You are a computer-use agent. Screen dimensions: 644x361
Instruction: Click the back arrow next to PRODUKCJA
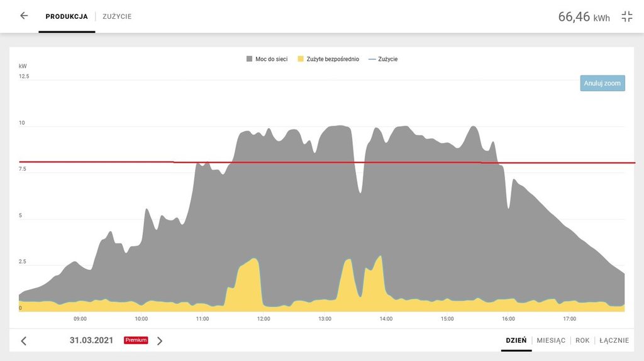point(24,16)
